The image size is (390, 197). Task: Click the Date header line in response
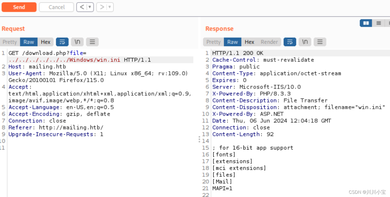coord(272,121)
